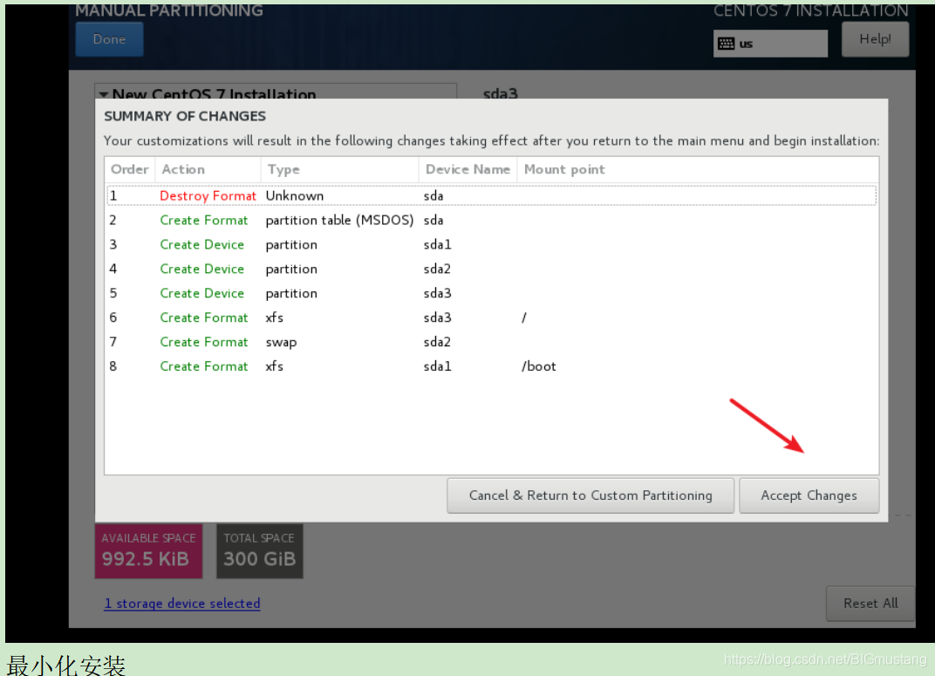Open the Help! button

(x=875, y=39)
